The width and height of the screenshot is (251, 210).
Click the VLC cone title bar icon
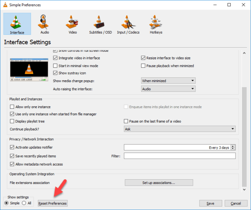click(x=5, y=5)
